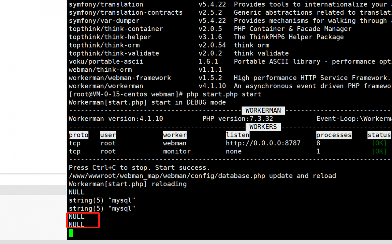Click version v1.5.2 of webman-framework

(210, 78)
